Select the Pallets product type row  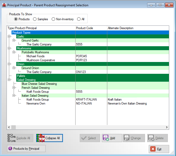93,76
